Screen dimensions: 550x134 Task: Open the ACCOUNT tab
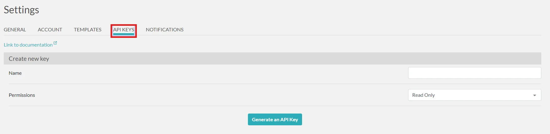(x=50, y=30)
